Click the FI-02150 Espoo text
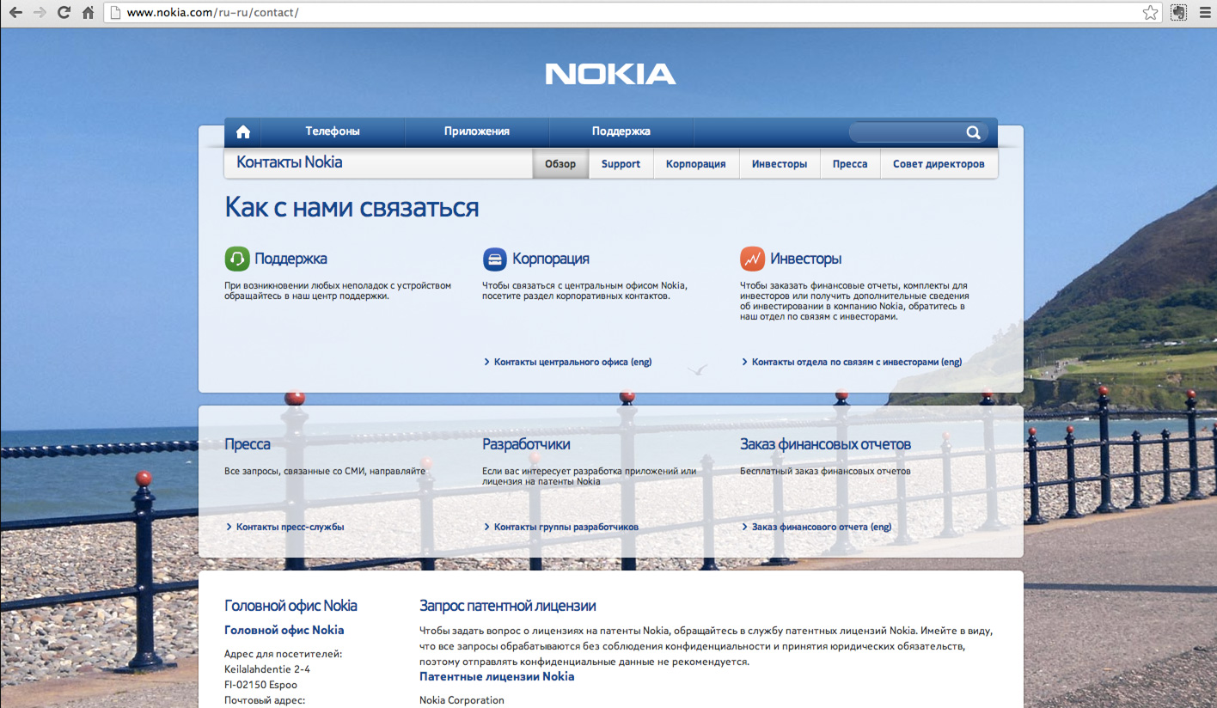This screenshot has height=708, width=1217. click(x=261, y=685)
